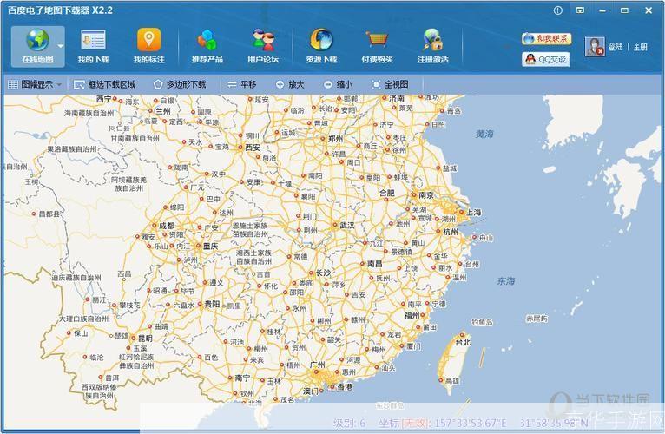
Task: Select the 缩小 zoom out tool
Action: (338, 85)
